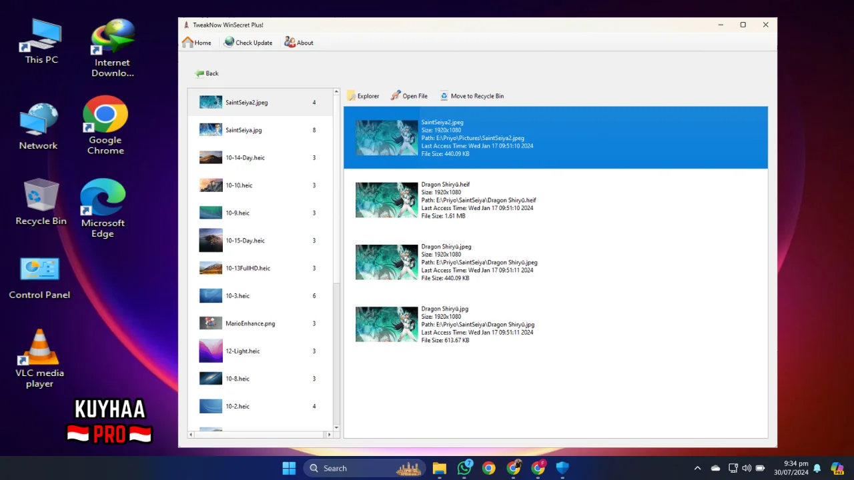854x480 pixels.
Task: Open File Explorer from the taskbar
Action: click(x=439, y=468)
